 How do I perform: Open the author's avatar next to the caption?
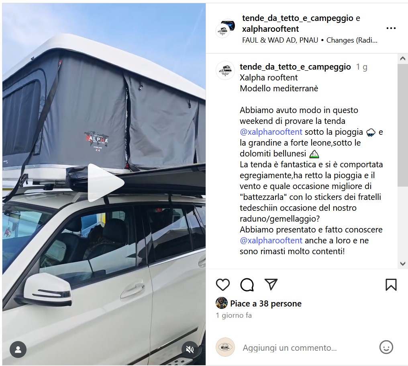(x=225, y=70)
